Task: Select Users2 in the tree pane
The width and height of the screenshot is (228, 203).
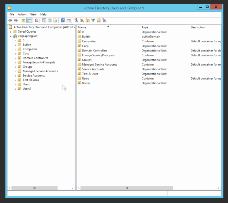Action: tap(27, 89)
